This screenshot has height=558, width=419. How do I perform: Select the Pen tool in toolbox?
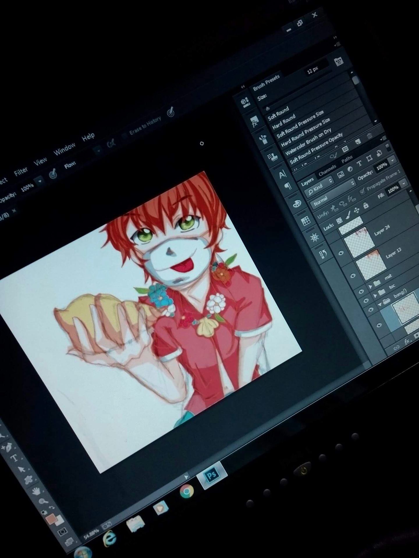tap(7, 448)
